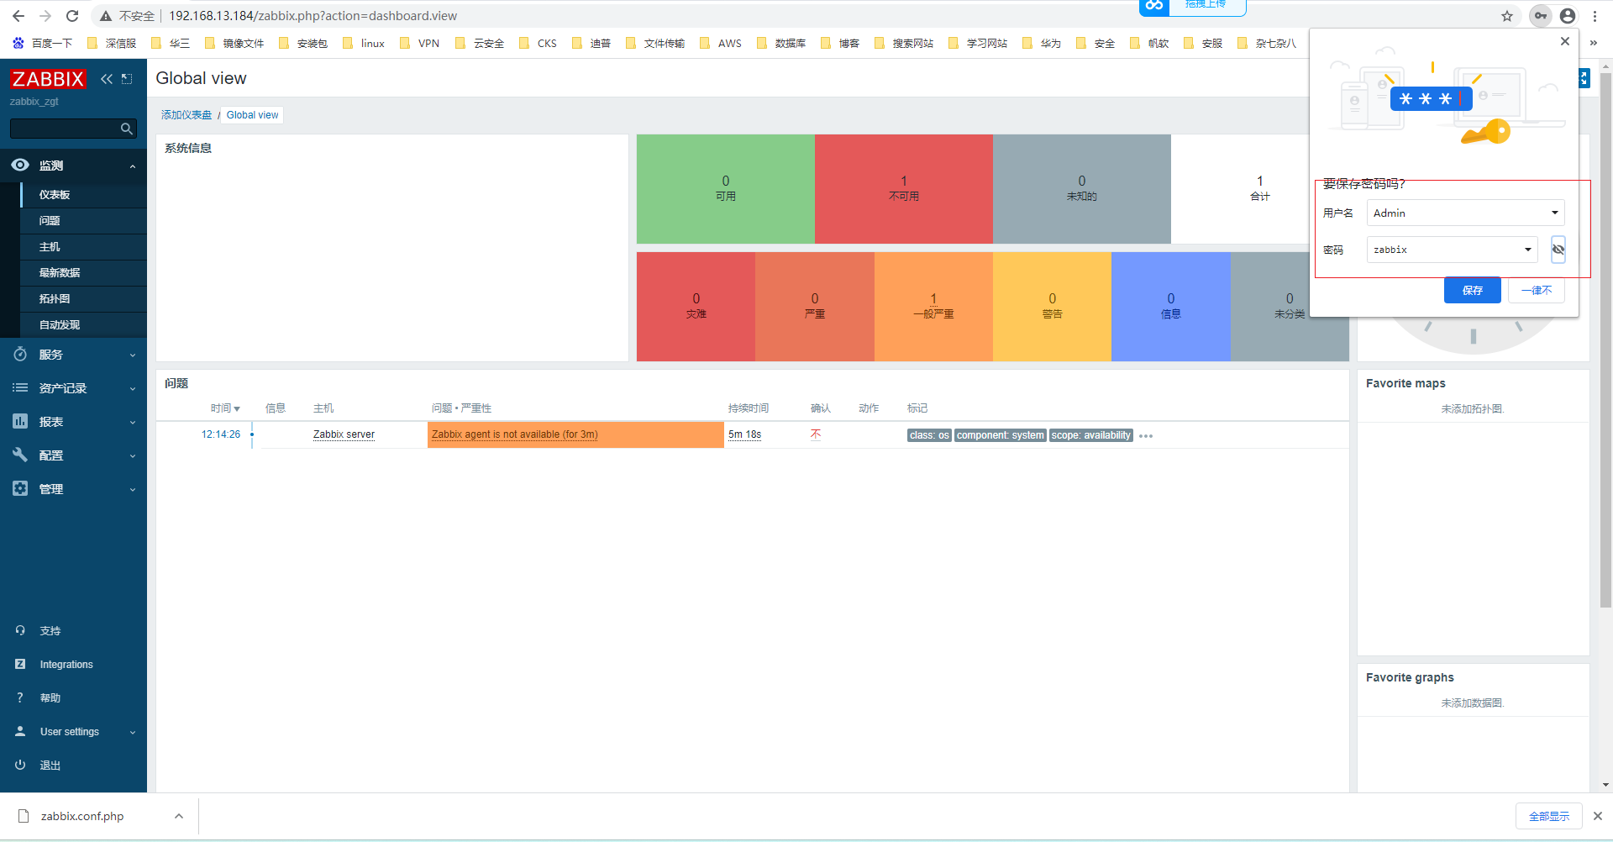
Task: Click the browser address bar URL
Action: [x=313, y=16]
